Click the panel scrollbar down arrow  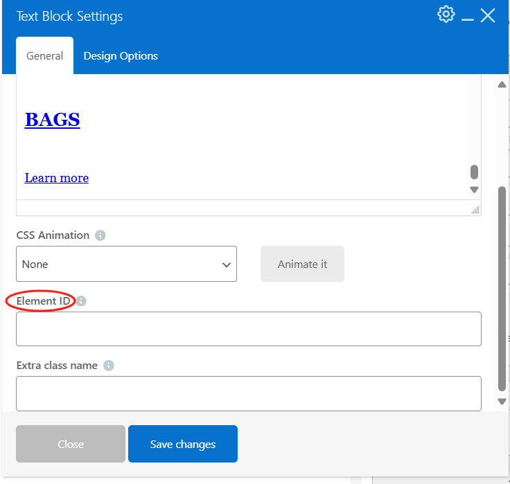[x=502, y=402]
